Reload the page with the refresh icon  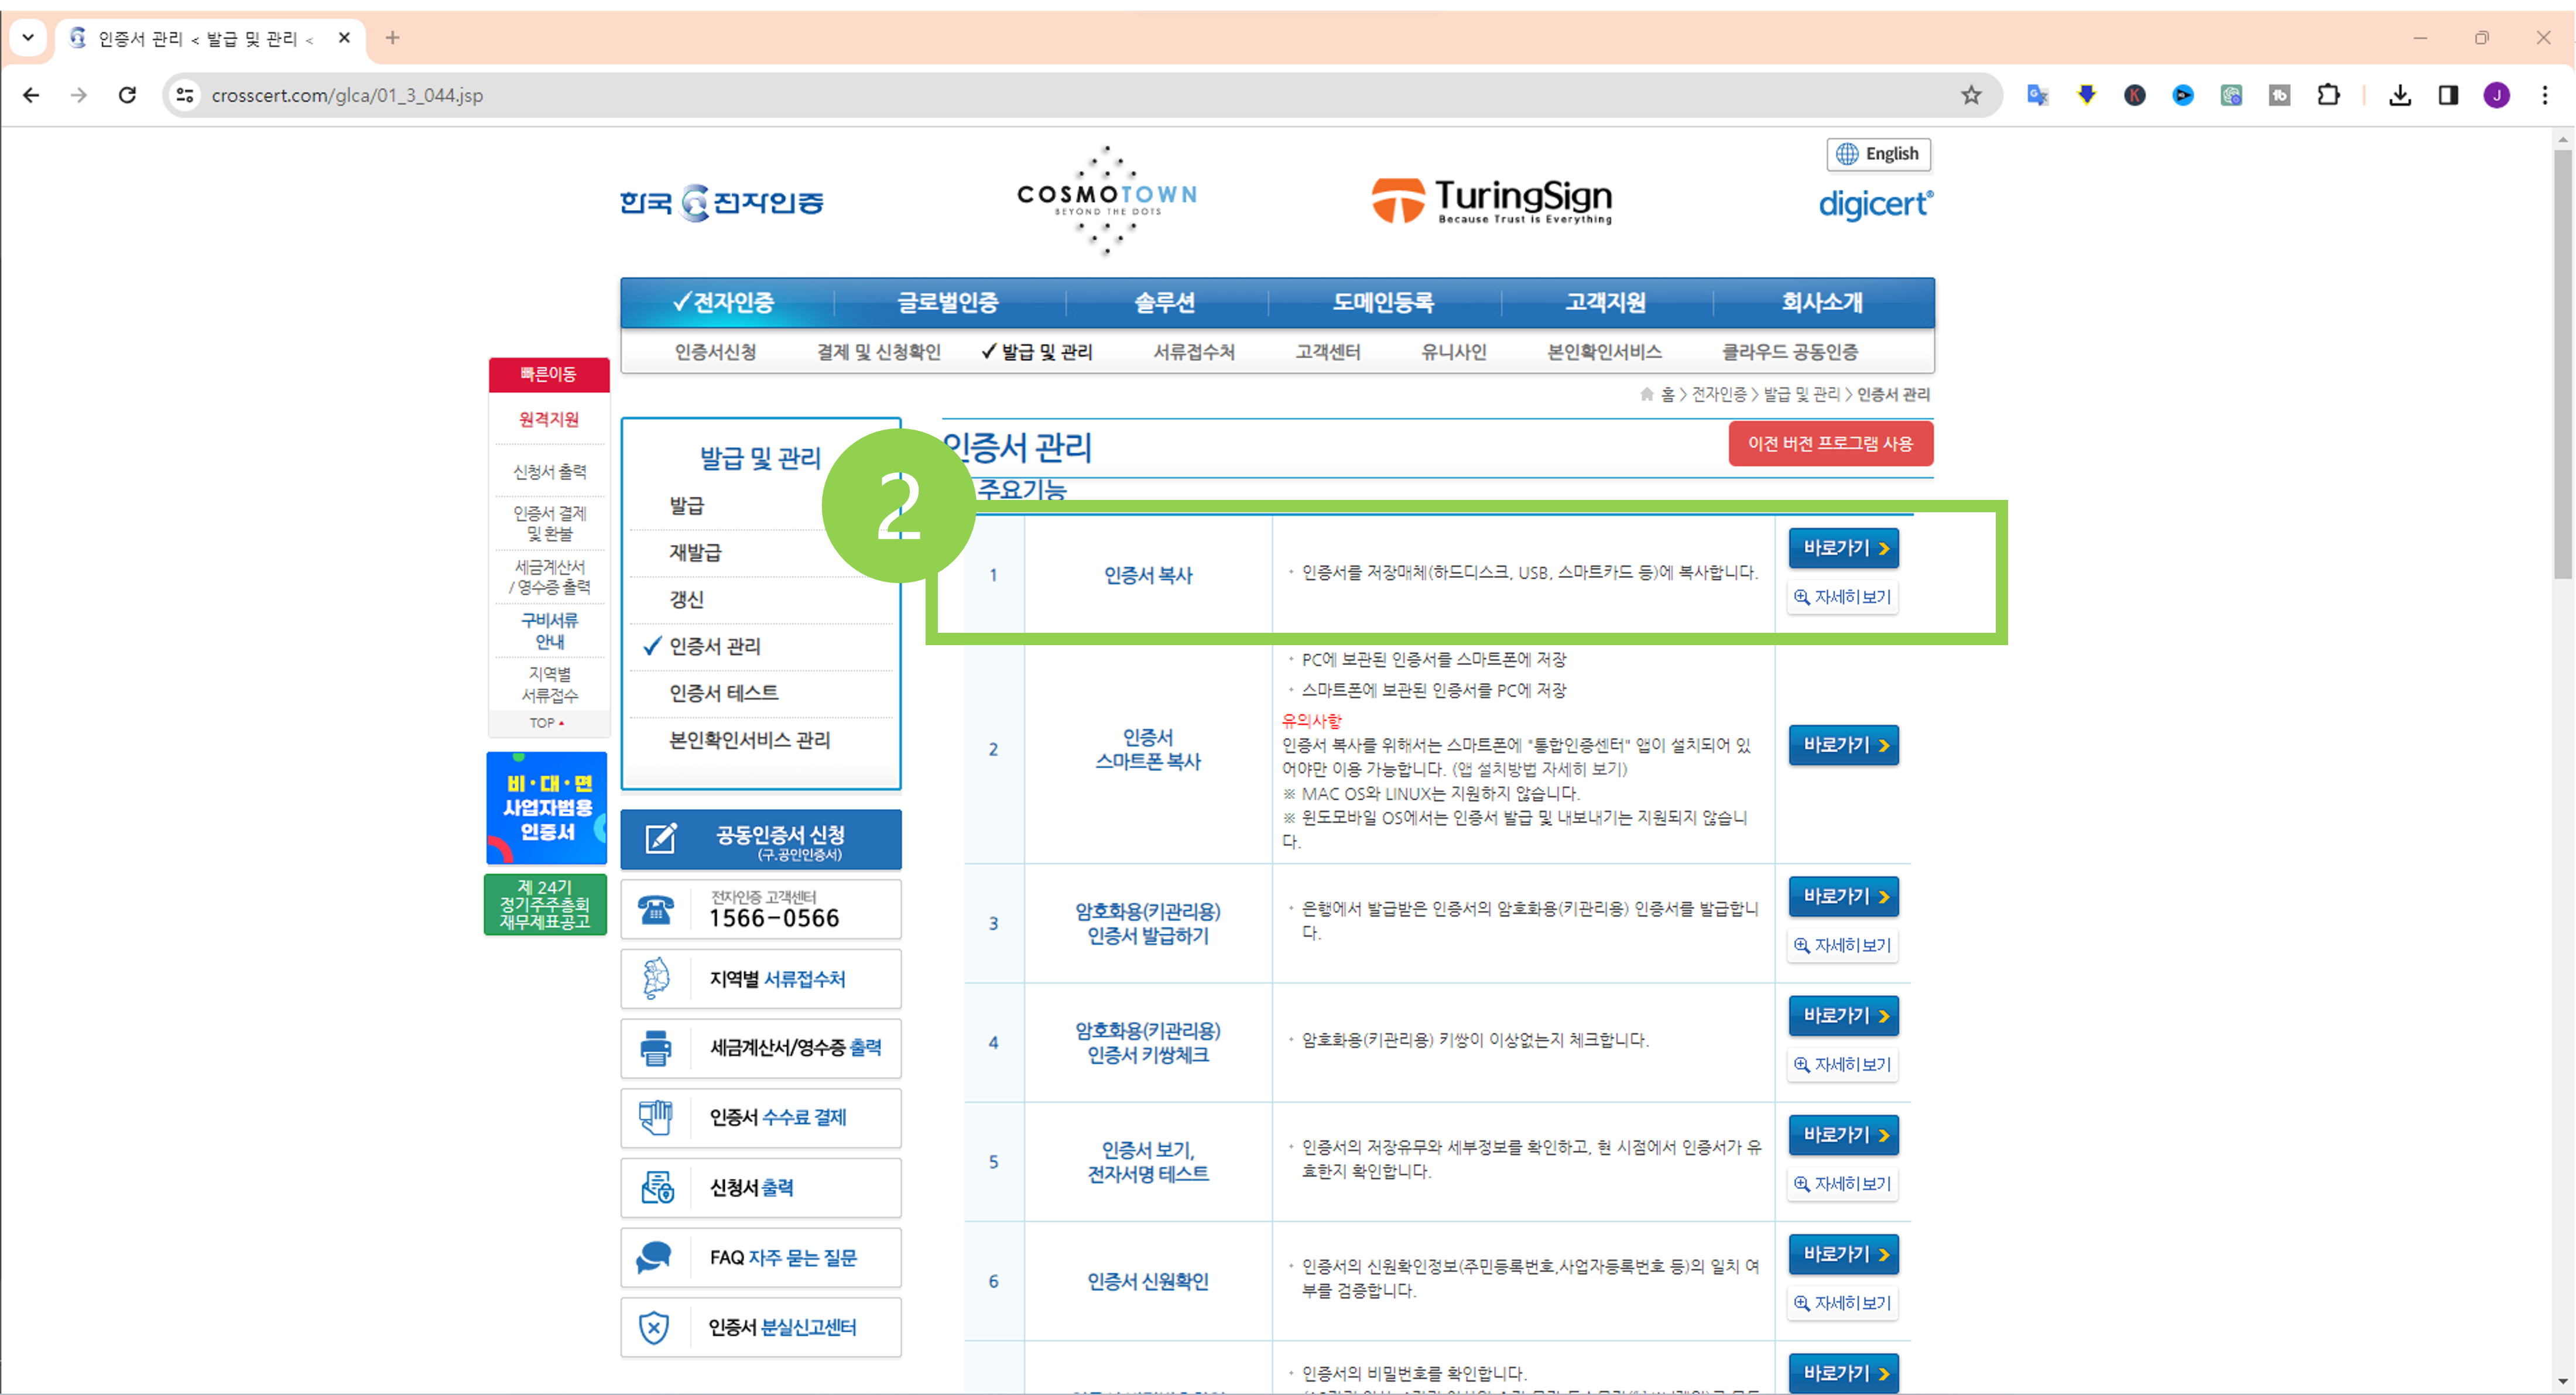(127, 95)
